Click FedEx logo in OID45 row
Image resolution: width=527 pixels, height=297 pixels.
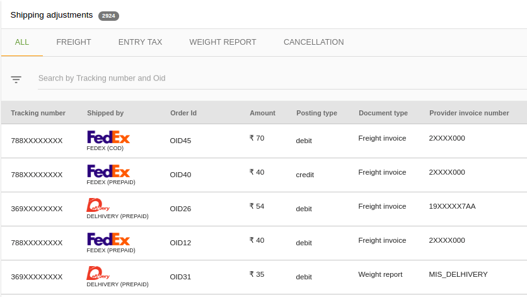(x=108, y=137)
